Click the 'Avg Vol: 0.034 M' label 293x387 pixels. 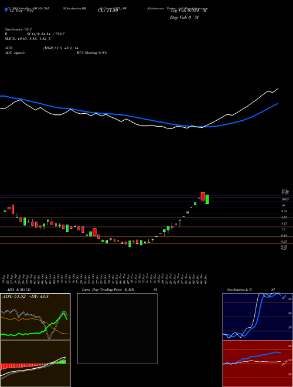point(189,10)
